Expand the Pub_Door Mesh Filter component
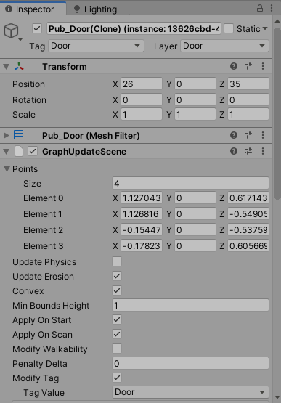Image resolution: width=281 pixels, height=403 pixels. point(6,135)
